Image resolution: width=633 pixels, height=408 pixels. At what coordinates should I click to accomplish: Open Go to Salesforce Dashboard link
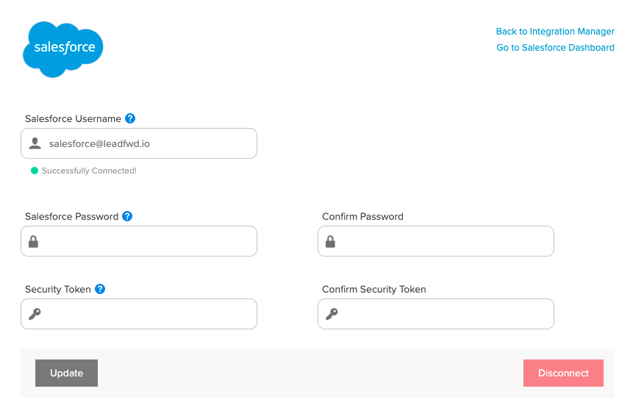point(555,48)
